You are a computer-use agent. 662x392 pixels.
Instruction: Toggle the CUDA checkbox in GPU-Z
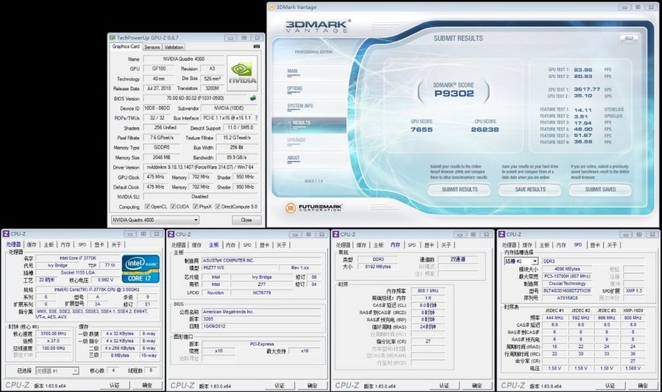[173, 207]
